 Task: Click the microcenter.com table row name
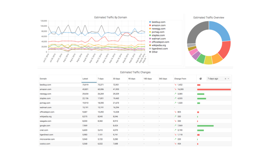47,139
